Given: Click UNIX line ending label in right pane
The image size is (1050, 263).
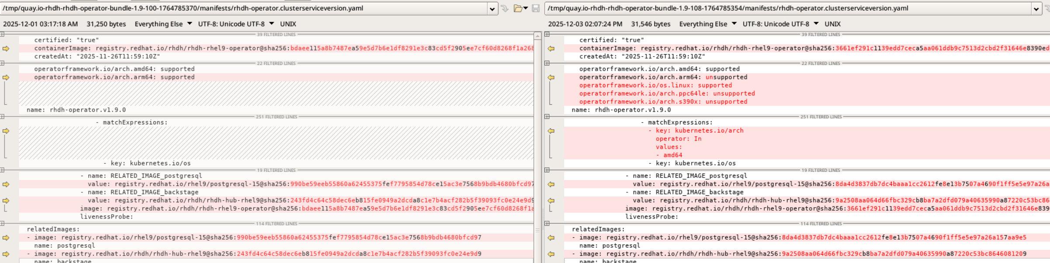Looking at the screenshot, I should click(x=832, y=24).
